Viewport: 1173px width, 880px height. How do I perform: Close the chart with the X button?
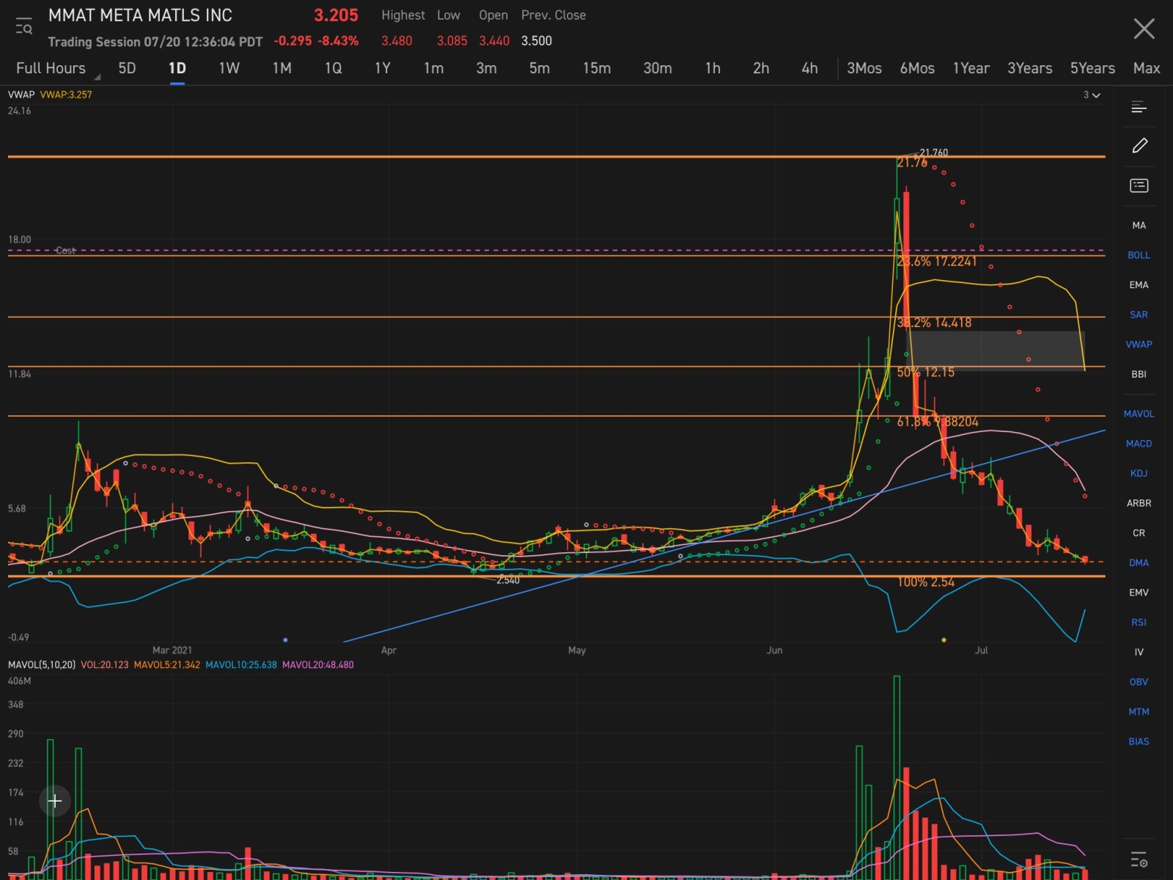coord(1144,29)
